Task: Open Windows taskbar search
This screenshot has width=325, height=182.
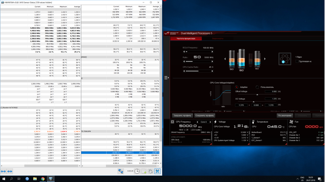Action: click(11, 179)
